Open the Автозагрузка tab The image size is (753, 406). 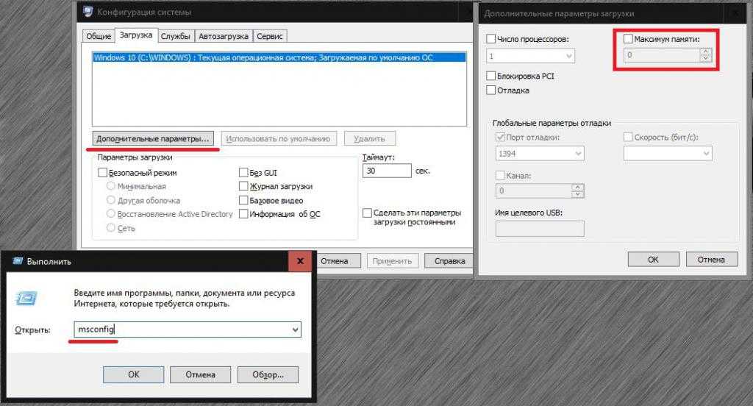pyautogui.click(x=223, y=36)
